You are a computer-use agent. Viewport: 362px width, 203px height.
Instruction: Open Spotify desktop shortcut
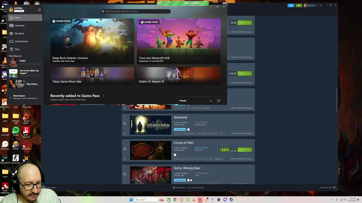coord(16,131)
